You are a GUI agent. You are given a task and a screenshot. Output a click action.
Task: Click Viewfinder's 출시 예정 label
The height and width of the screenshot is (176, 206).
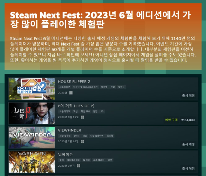point(188,144)
